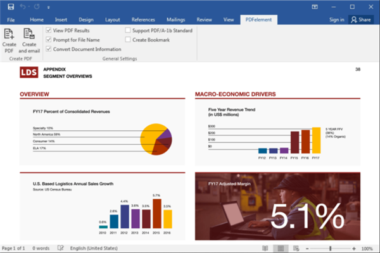Select the Web Layout view icon
Viewport: 380px width, 253px height.
297,248
